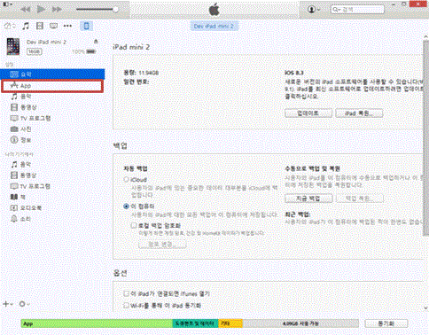The image size is (429, 335).
Task: Enable Wi-Fi sync with this iPad checkbox
Action: click(126, 305)
